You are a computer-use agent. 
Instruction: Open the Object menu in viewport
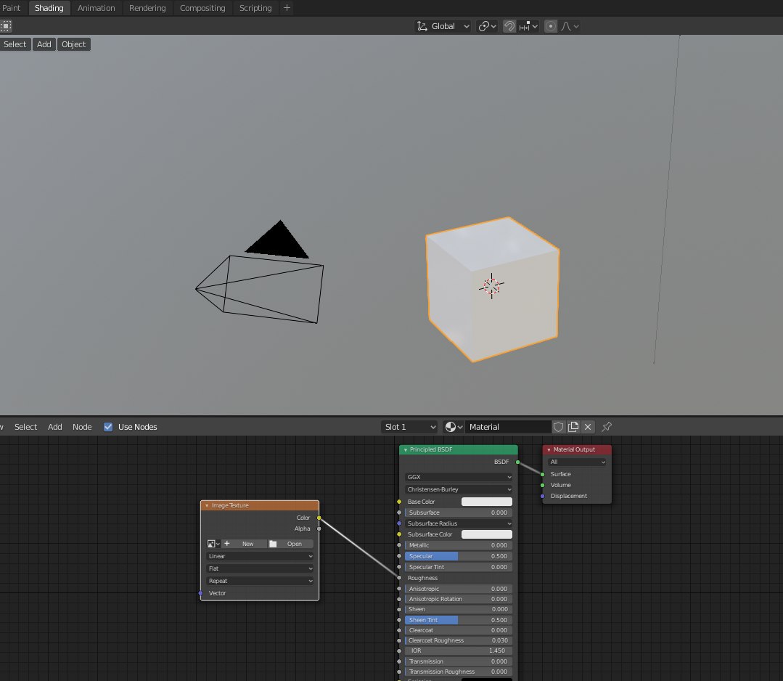tap(73, 44)
